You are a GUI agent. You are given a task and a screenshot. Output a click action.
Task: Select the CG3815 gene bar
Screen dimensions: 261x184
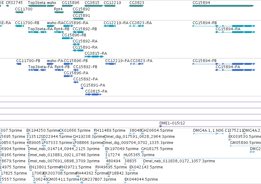pos(94,6)
